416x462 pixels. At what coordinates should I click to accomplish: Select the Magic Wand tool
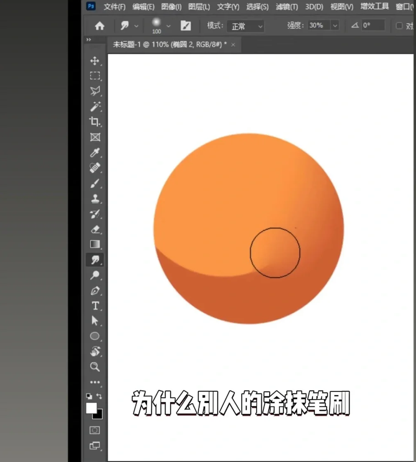pyautogui.click(x=95, y=107)
